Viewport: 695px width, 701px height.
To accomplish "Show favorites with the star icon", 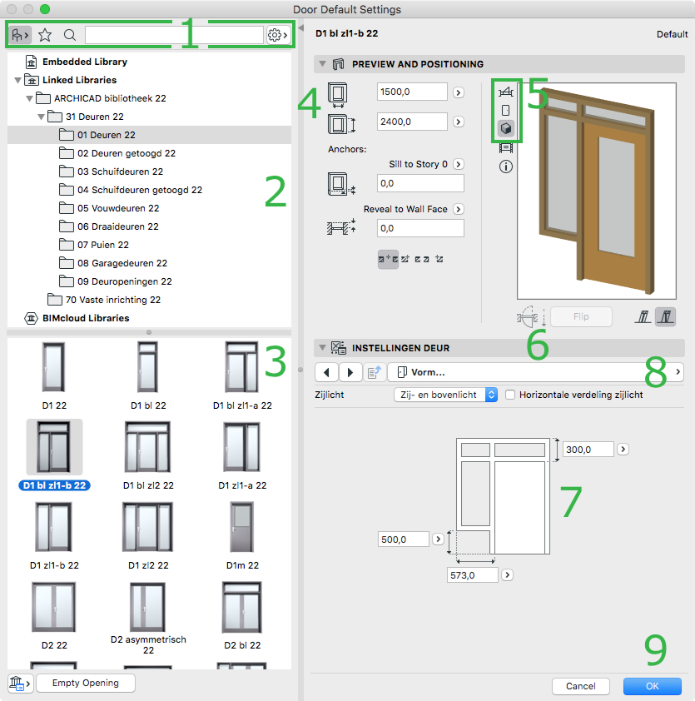I will (x=45, y=35).
